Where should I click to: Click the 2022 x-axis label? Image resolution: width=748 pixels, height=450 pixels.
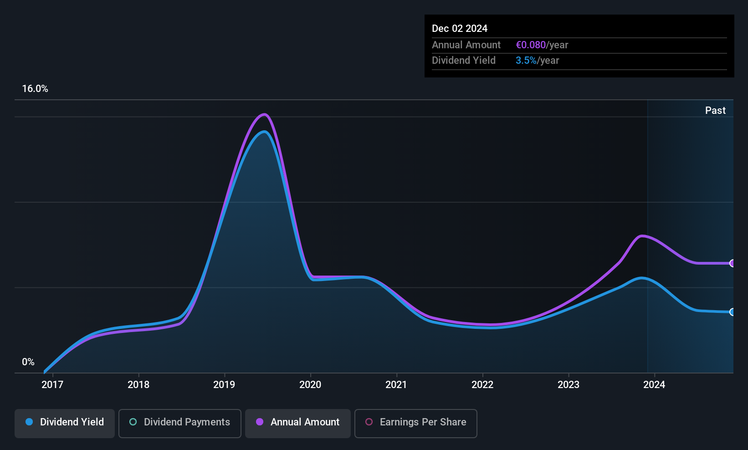click(482, 384)
